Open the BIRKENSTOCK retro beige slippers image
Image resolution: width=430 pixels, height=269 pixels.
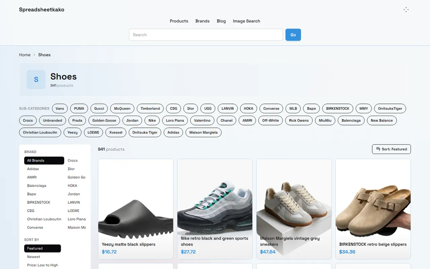pyautogui.click(x=373, y=209)
